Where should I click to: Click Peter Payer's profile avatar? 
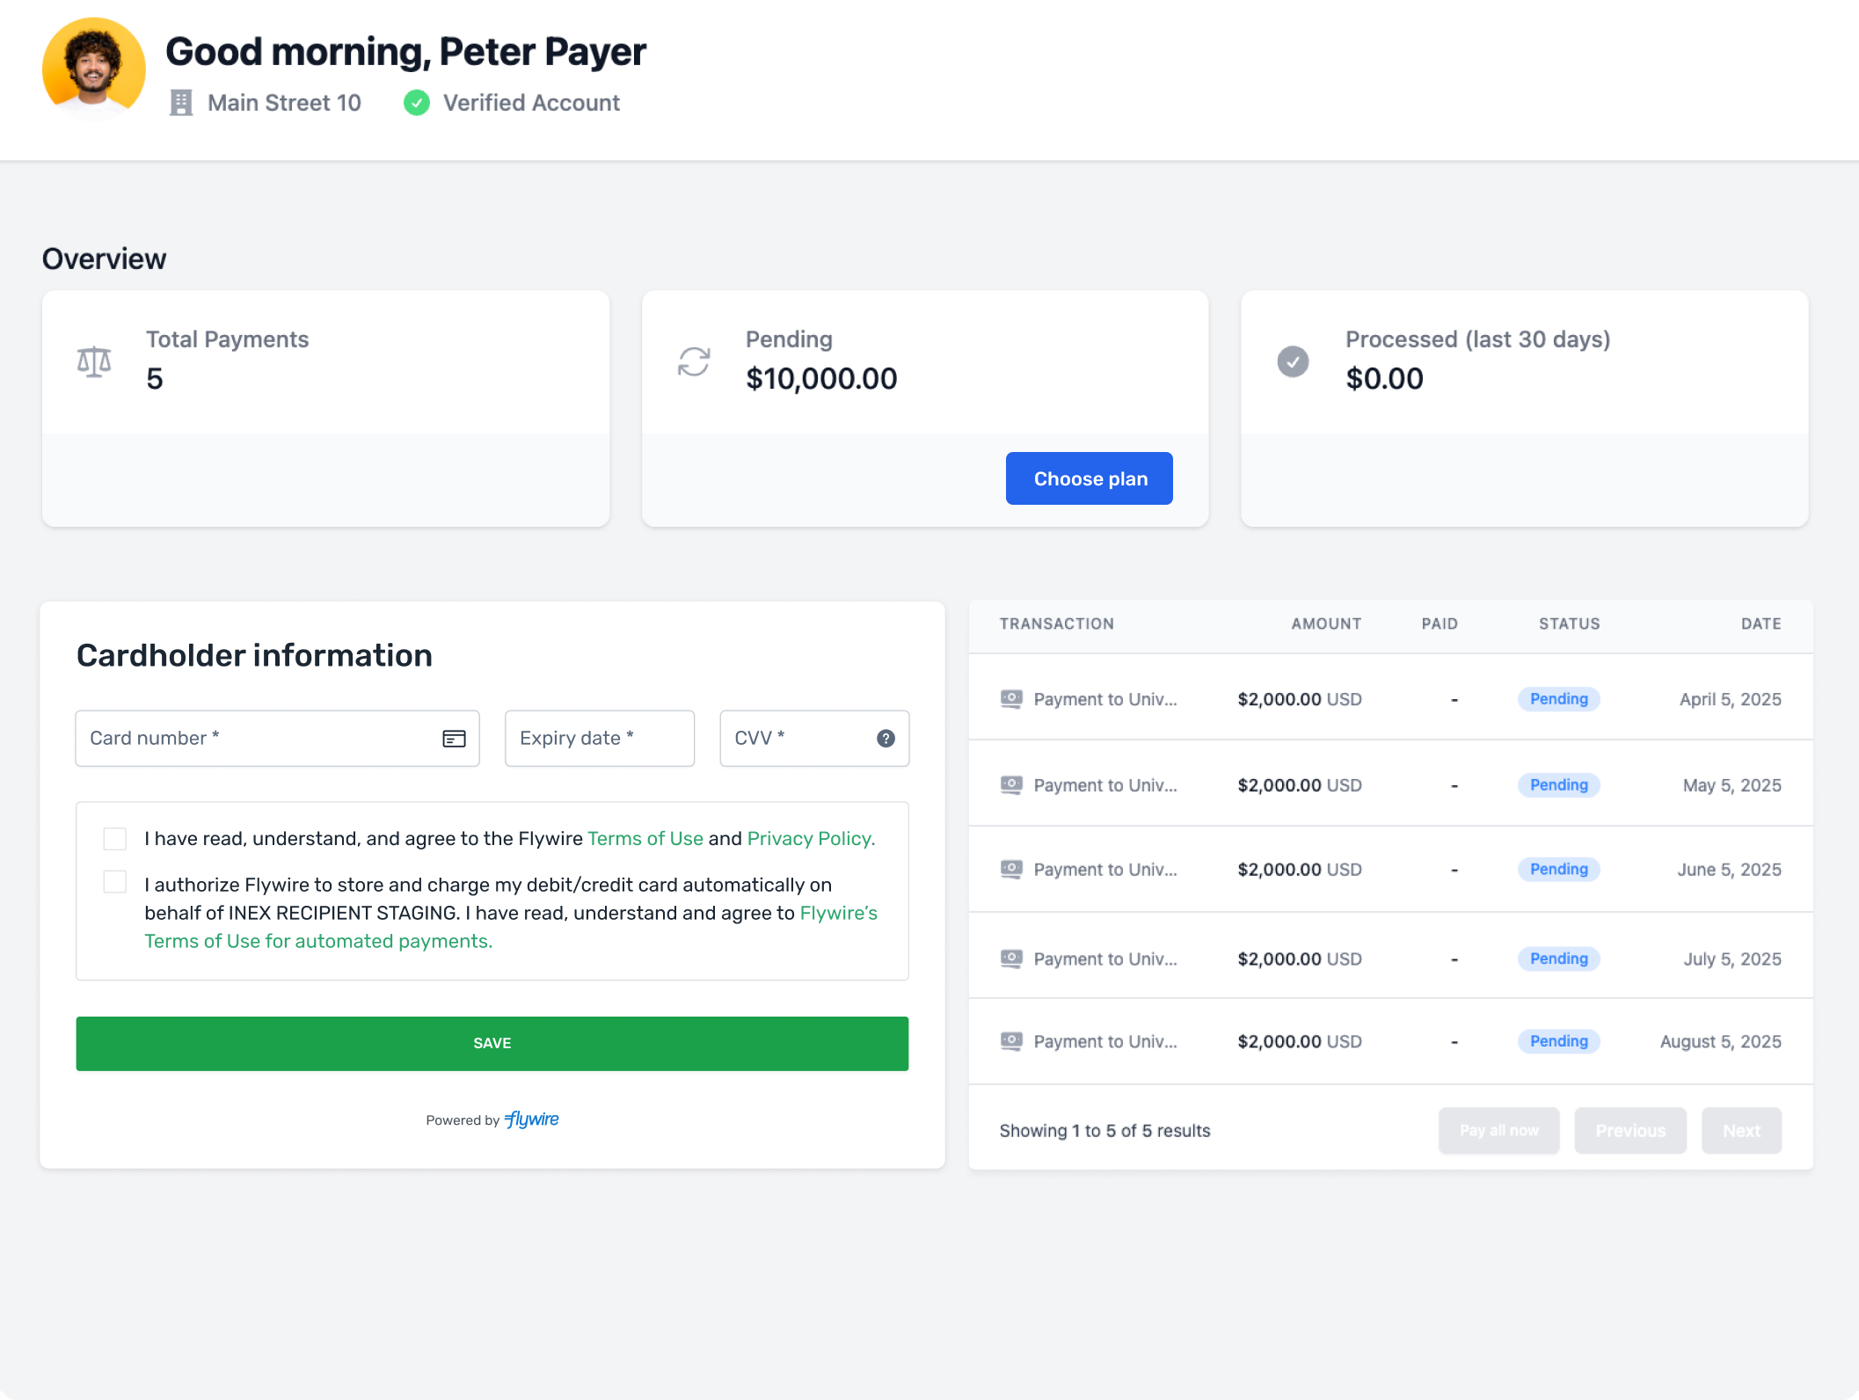pyautogui.click(x=94, y=69)
